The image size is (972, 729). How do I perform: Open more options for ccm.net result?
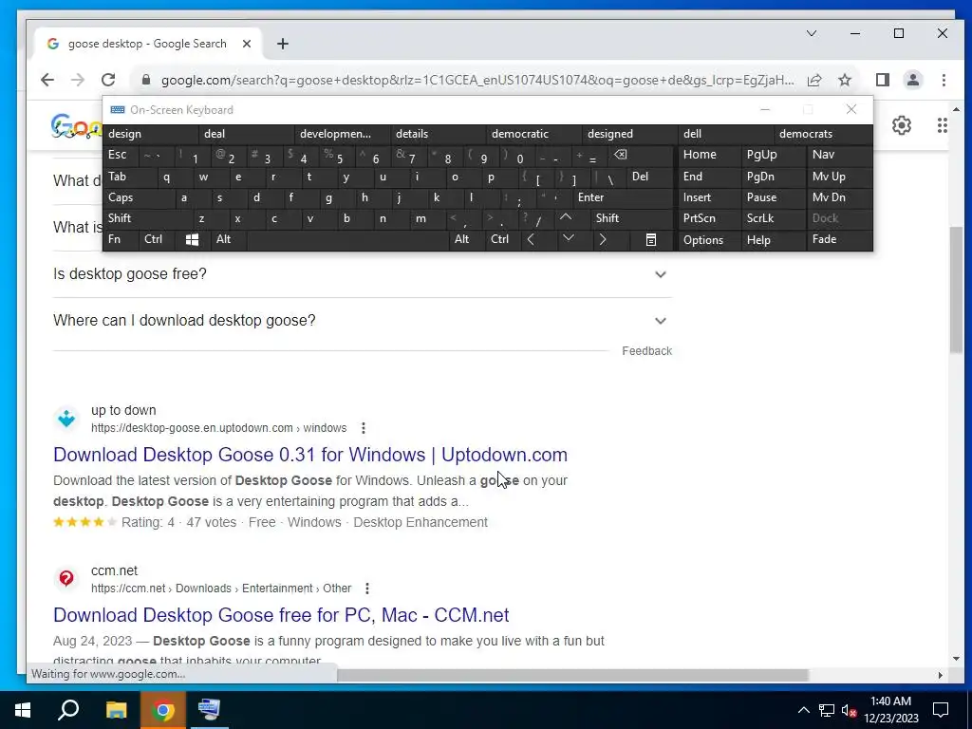pyautogui.click(x=367, y=589)
